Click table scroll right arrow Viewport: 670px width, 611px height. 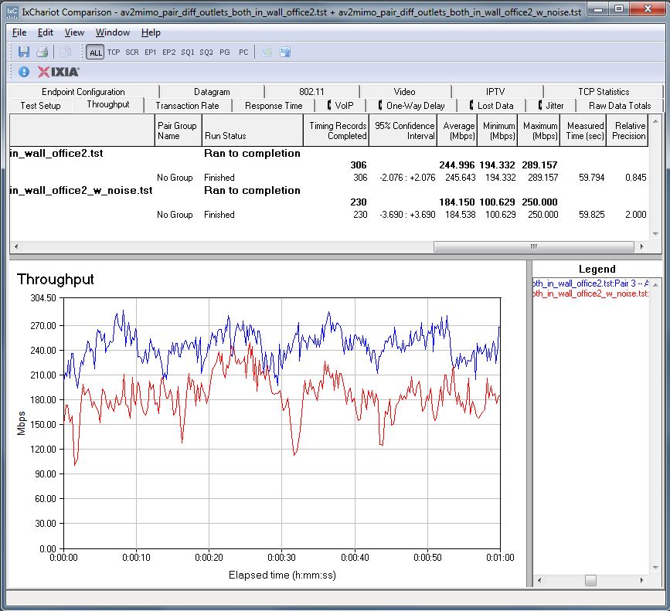pos(642,246)
